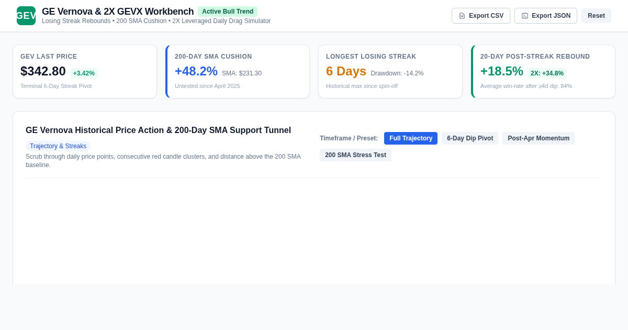Click the Trajectory & Streaks tag
The image size is (628, 330).
[58, 146]
